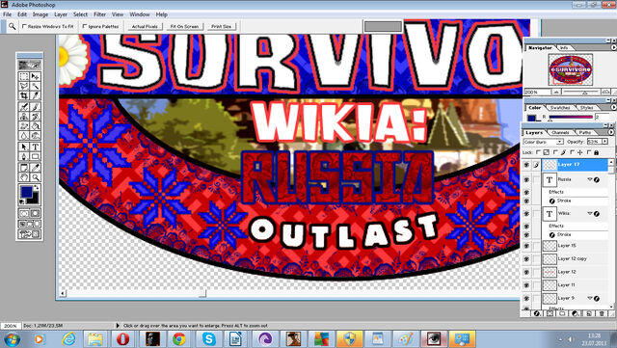This screenshot has width=617, height=348.
Task: Select the Type tool in toolbox
Action: tap(36, 147)
